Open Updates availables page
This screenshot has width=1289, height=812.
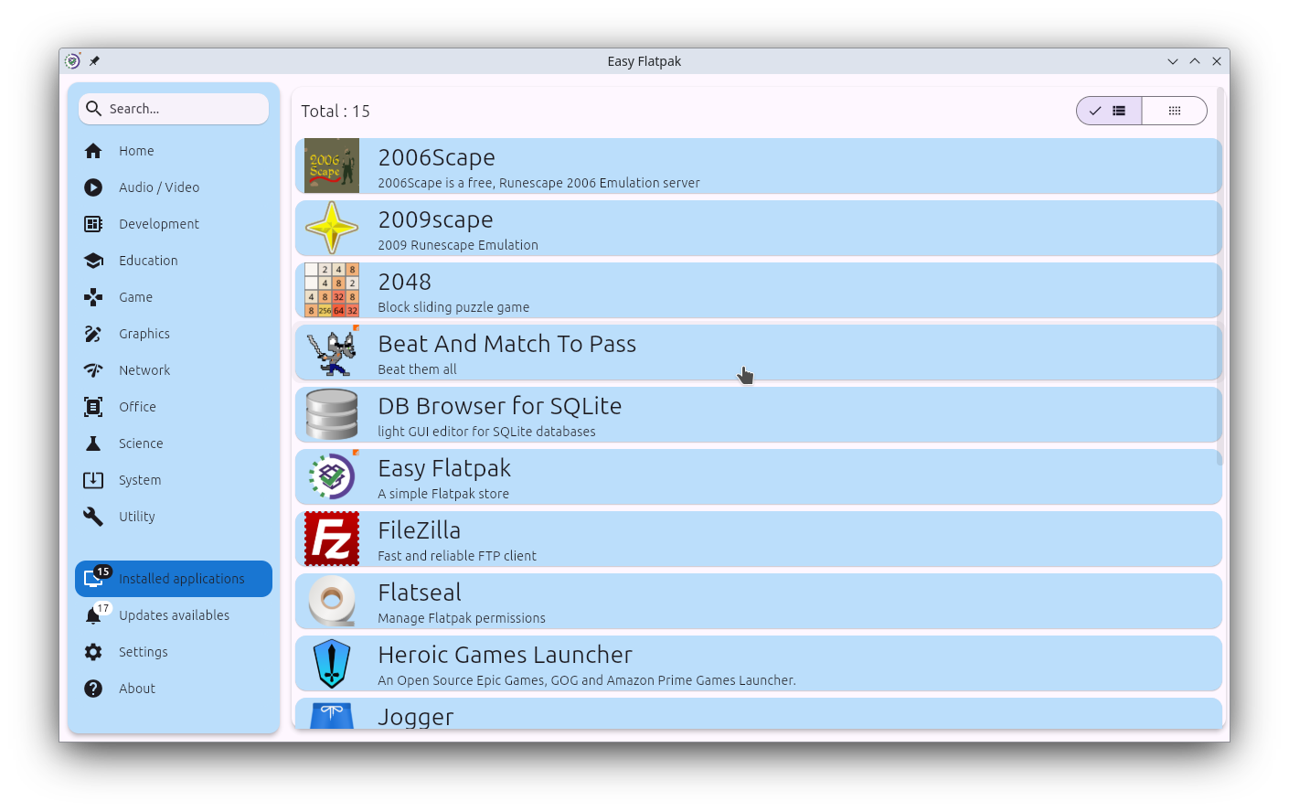174,615
